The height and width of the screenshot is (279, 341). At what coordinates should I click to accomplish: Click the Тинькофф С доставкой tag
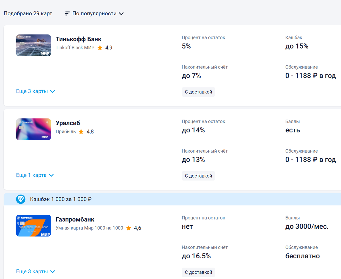pos(198,92)
